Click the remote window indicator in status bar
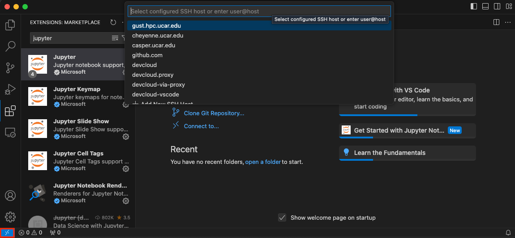This screenshot has height=238, width=515. point(7,233)
